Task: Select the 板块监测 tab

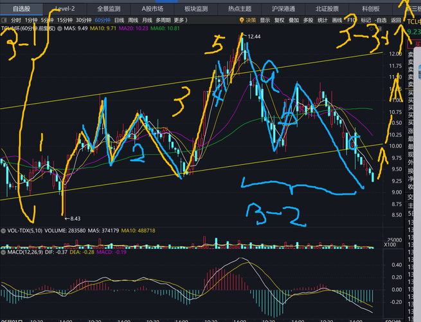Action: click(196, 9)
